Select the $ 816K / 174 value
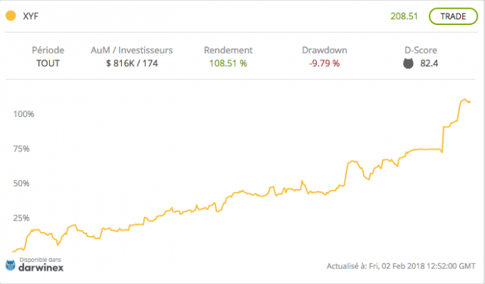Image resolution: width=485 pixels, height=284 pixels. (x=132, y=63)
